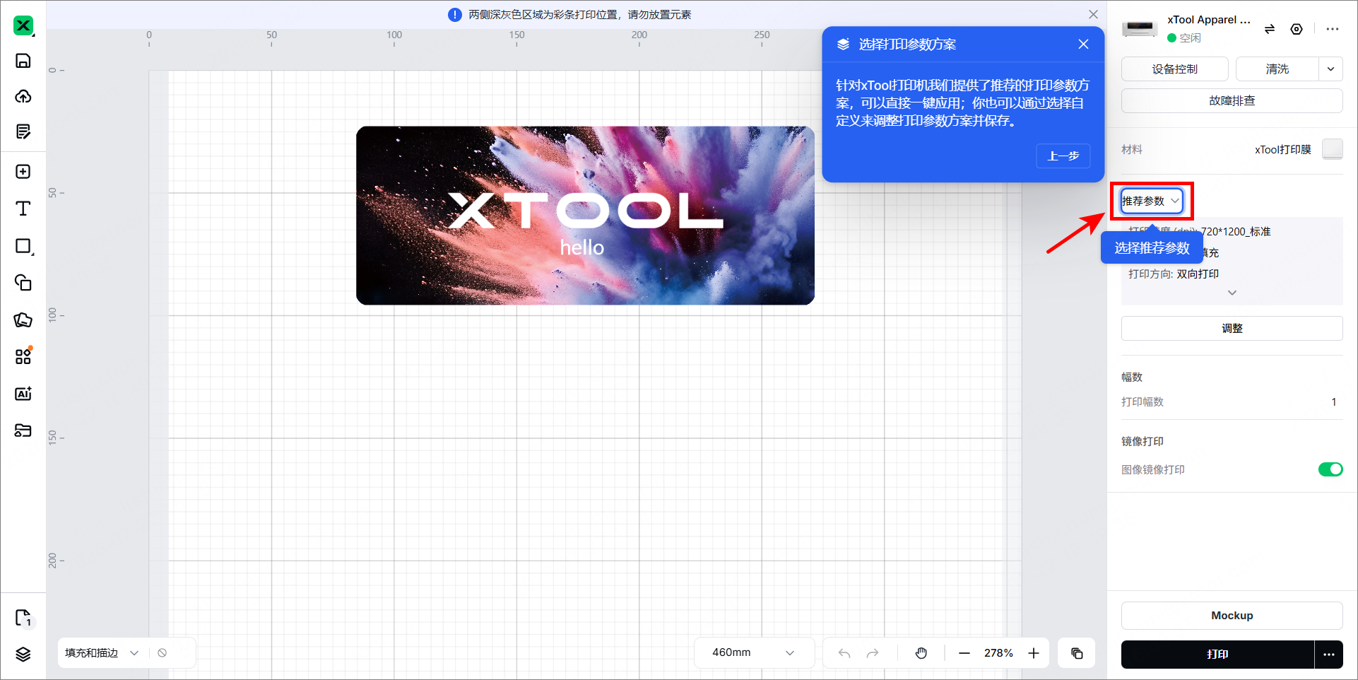
Task: Open the canvas pages icon
Action: click(x=23, y=619)
